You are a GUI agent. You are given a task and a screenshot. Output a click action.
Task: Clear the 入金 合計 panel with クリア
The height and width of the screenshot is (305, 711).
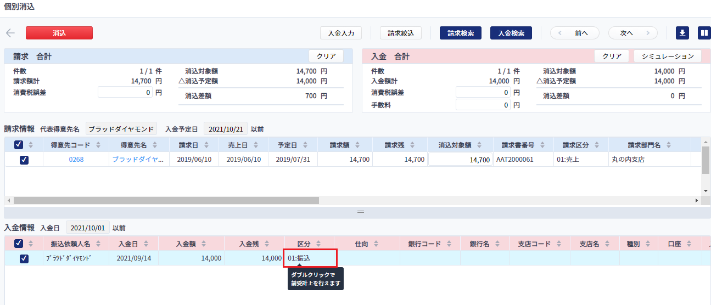coord(612,56)
